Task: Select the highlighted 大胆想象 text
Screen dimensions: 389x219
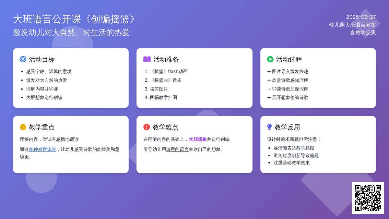Action: (x=198, y=139)
